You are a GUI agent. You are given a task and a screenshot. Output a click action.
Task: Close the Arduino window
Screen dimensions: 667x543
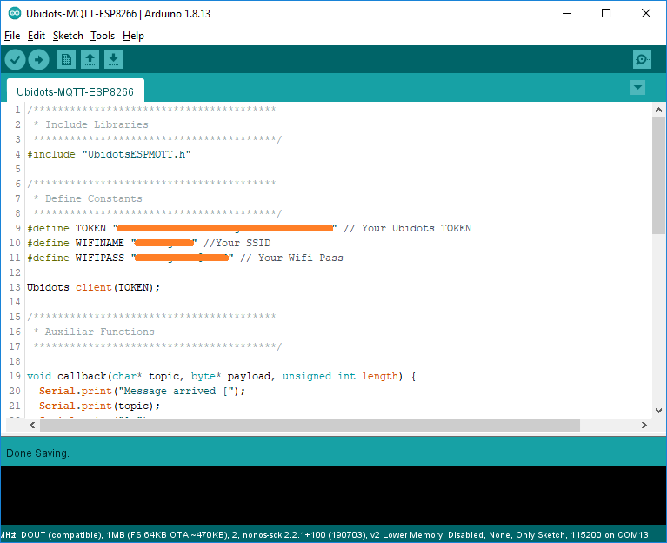(x=646, y=14)
